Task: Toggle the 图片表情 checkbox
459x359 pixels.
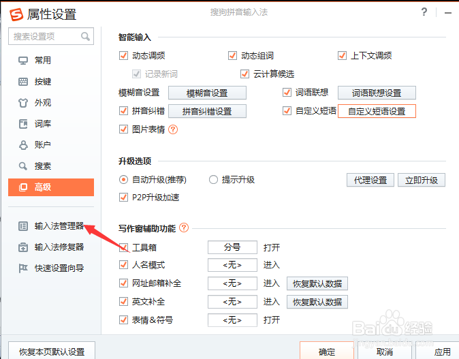Action: 123,129
